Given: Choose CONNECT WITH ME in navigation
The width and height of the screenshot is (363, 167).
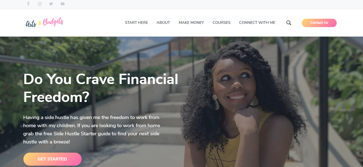Looking at the screenshot, I should pos(257,23).
